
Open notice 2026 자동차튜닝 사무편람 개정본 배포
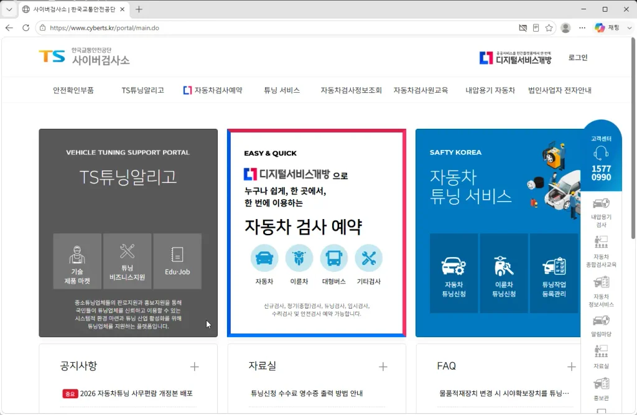point(136,393)
